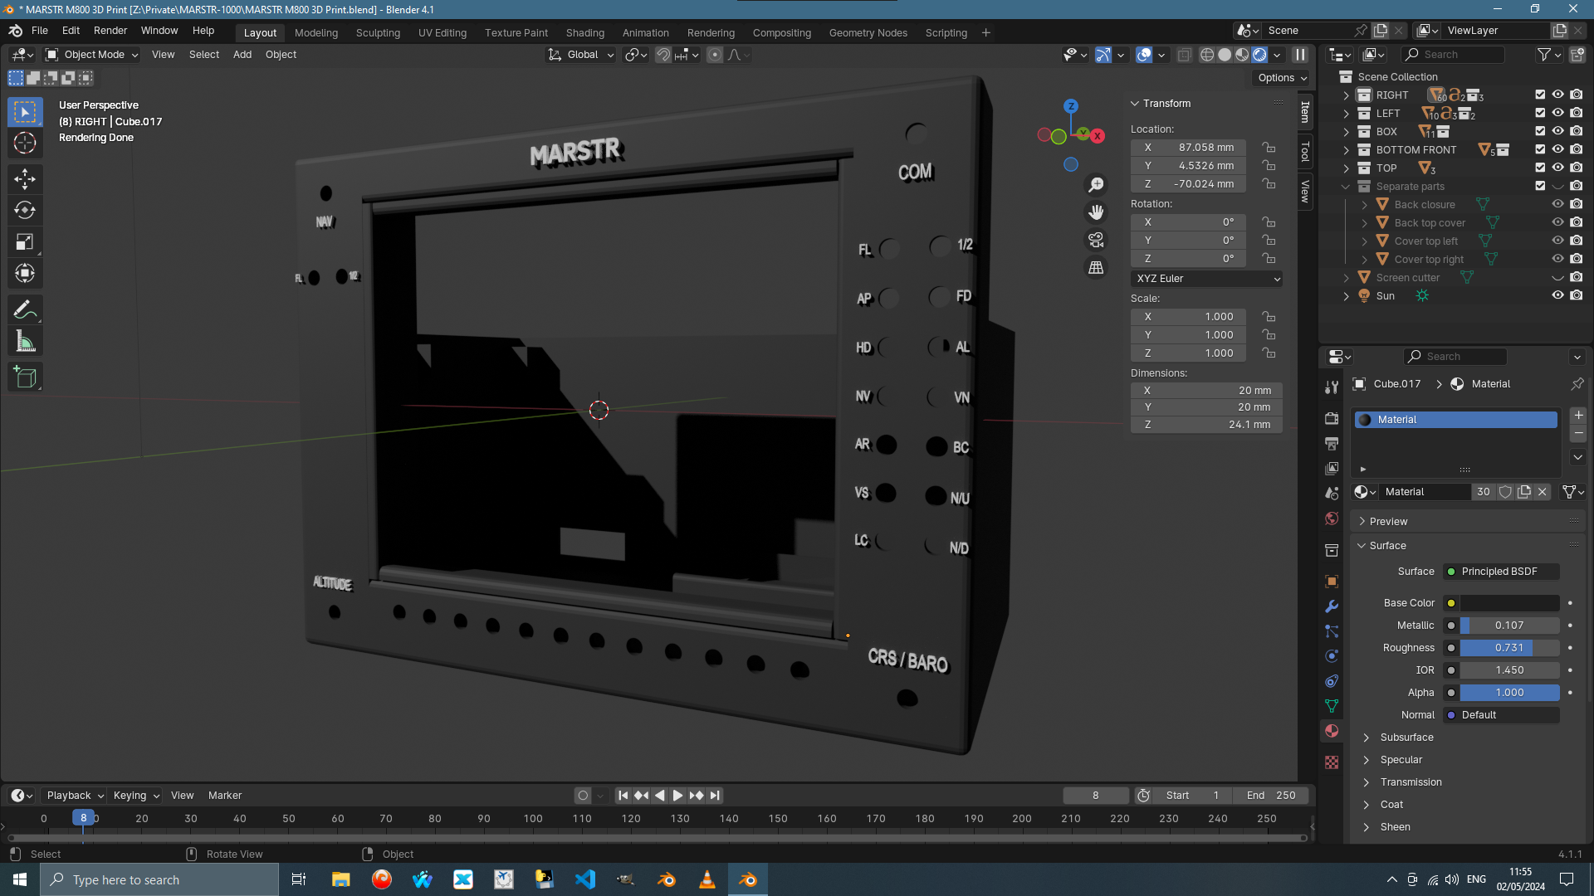
Task: Play the animation forward
Action: (x=677, y=796)
